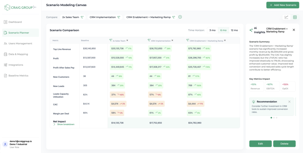Switch to line chart view

click(x=286, y=17)
